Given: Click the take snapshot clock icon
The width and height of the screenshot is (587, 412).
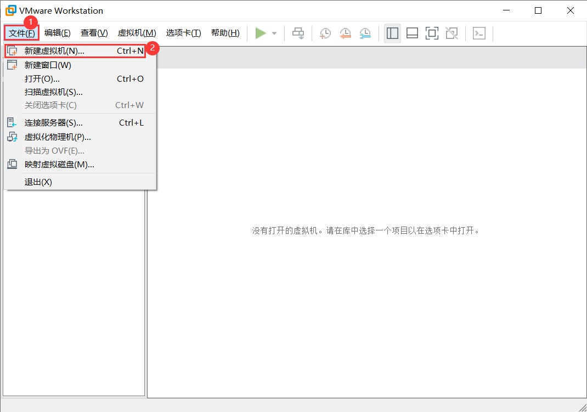Looking at the screenshot, I should pos(325,33).
